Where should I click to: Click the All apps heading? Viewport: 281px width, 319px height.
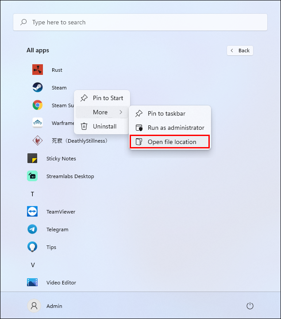38,50
